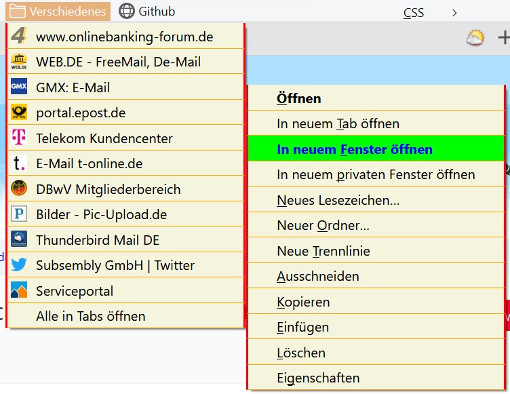Open the DBwV Mitgliederbereich bookmark
Viewport: 510px width, 394px height.
click(109, 189)
